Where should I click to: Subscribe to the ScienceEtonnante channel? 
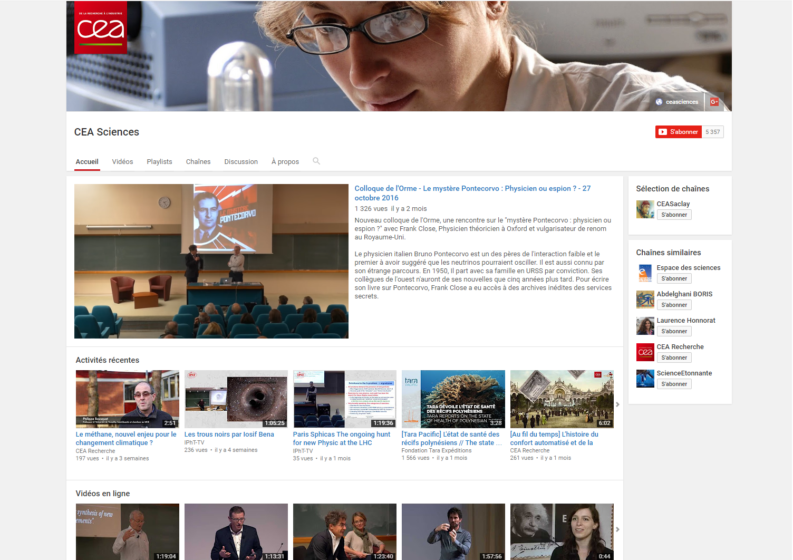coord(674,384)
